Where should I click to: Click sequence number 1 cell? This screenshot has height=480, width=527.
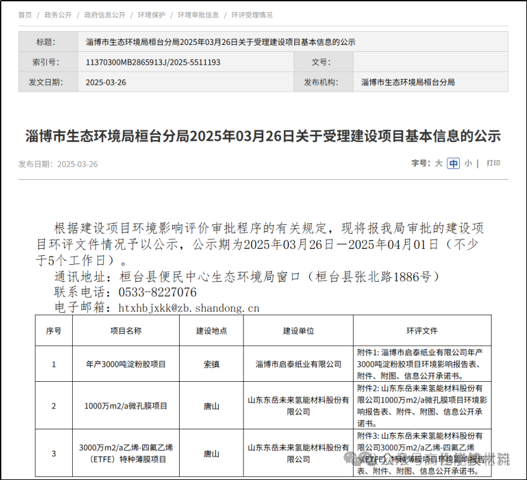pyautogui.click(x=54, y=364)
